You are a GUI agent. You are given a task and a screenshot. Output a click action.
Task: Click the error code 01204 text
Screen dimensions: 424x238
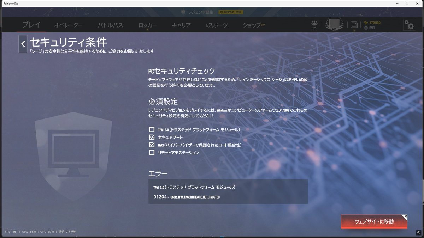coord(187,197)
